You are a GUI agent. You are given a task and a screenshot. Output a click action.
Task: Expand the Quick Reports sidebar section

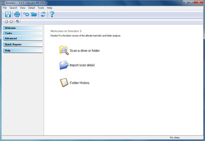[x=23, y=45]
